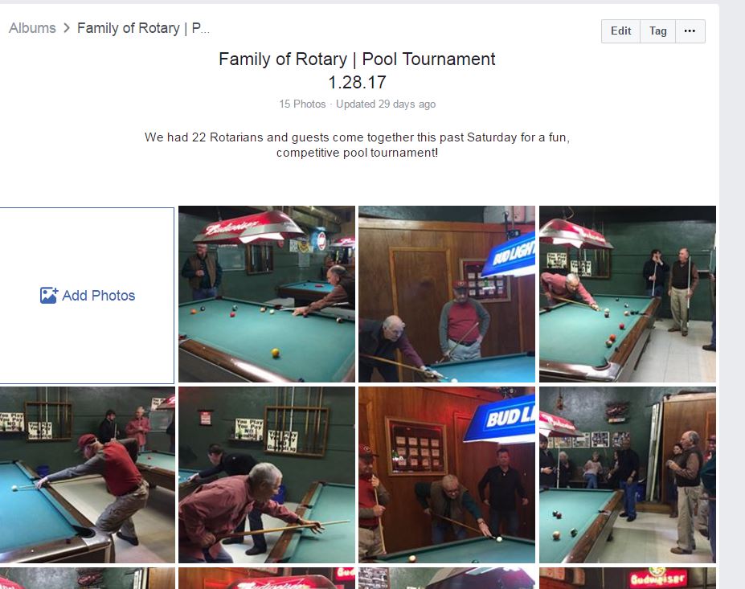
Task: Open the Family of Rotary breadcrumb item
Action: coord(143,28)
